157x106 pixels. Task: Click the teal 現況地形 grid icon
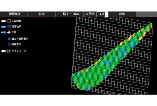[9, 26]
